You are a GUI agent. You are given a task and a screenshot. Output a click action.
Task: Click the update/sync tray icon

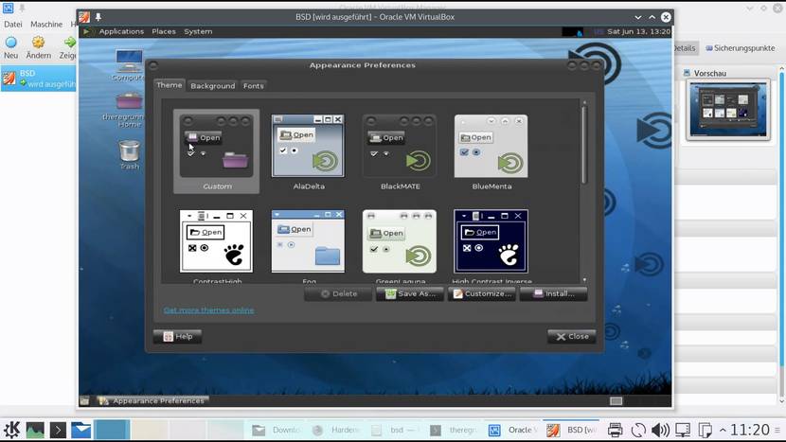[638, 430]
